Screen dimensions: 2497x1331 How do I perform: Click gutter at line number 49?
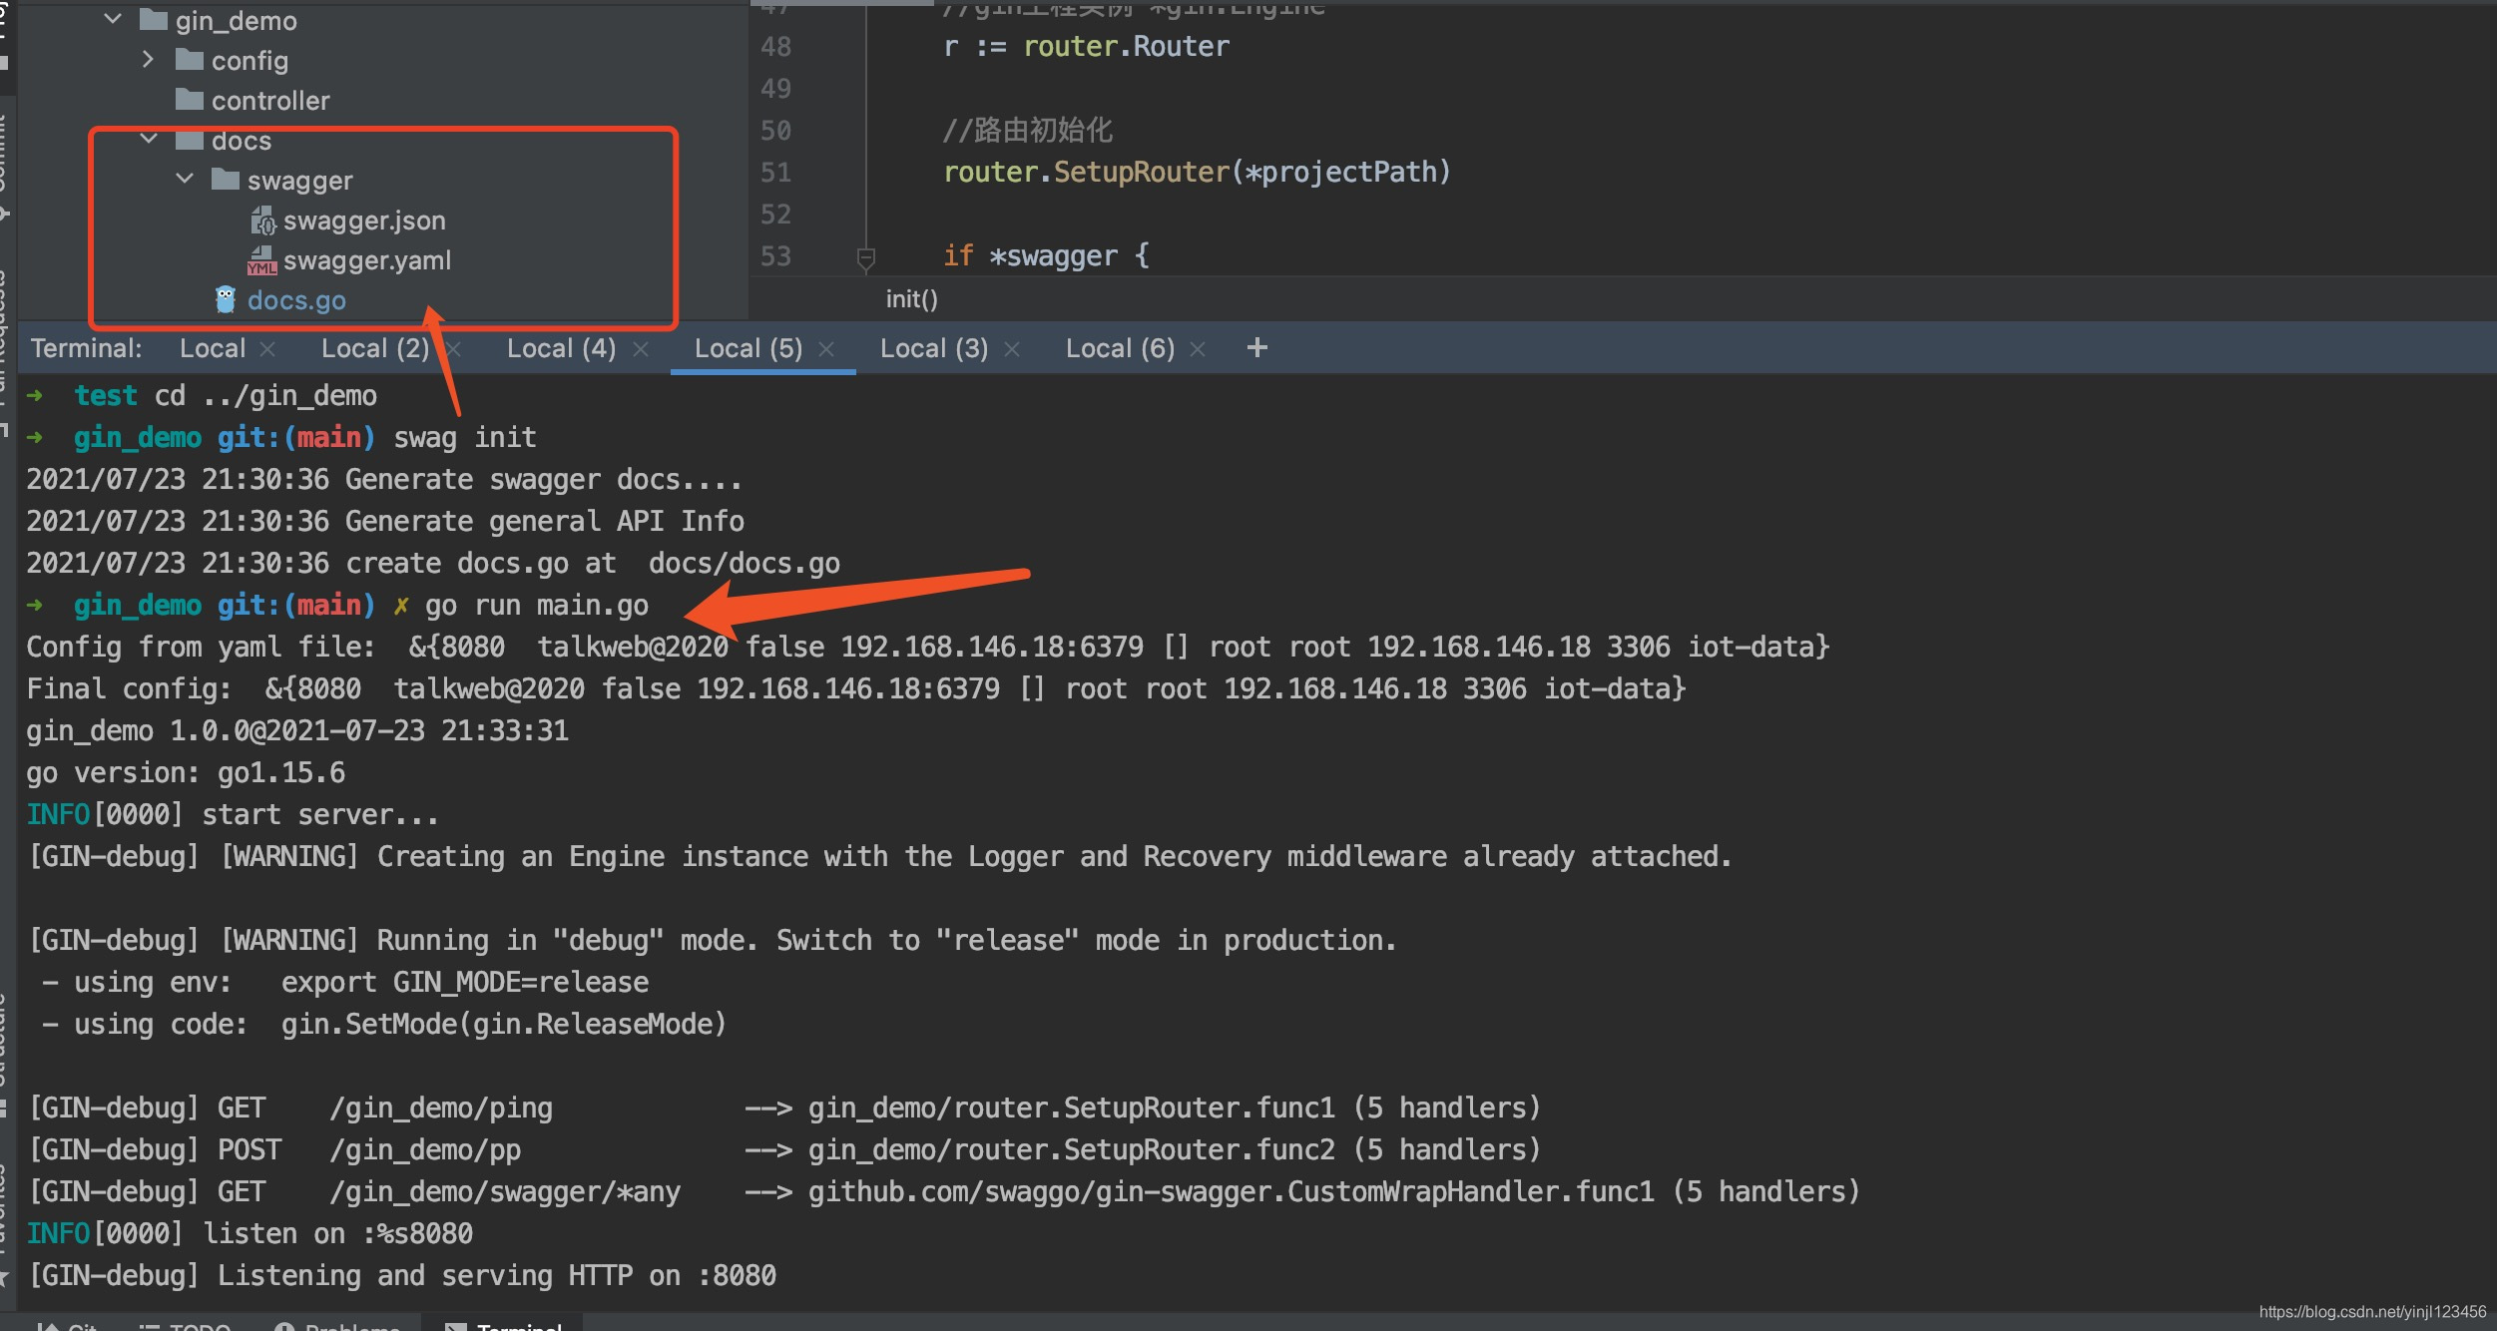[x=775, y=89]
